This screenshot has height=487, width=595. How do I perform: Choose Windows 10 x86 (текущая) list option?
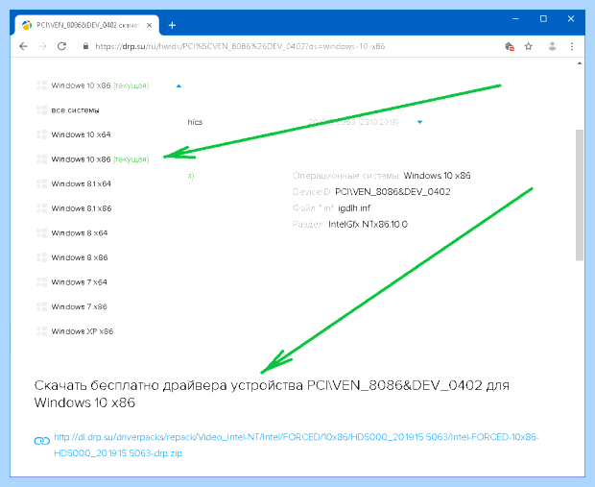pos(100,159)
